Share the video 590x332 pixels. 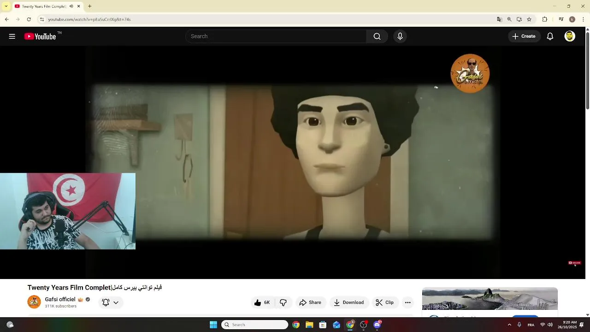(310, 302)
